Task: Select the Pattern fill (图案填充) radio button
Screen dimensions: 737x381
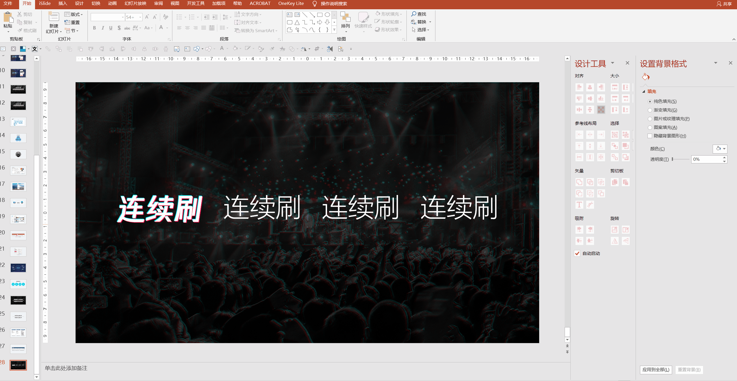Action: [650, 127]
